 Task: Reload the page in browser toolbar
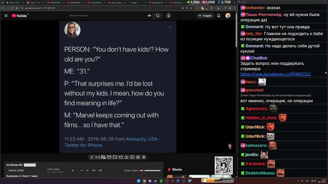pyautogui.click(x=12, y=8)
